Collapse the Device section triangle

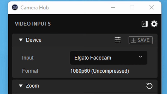click(x=21, y=40)
